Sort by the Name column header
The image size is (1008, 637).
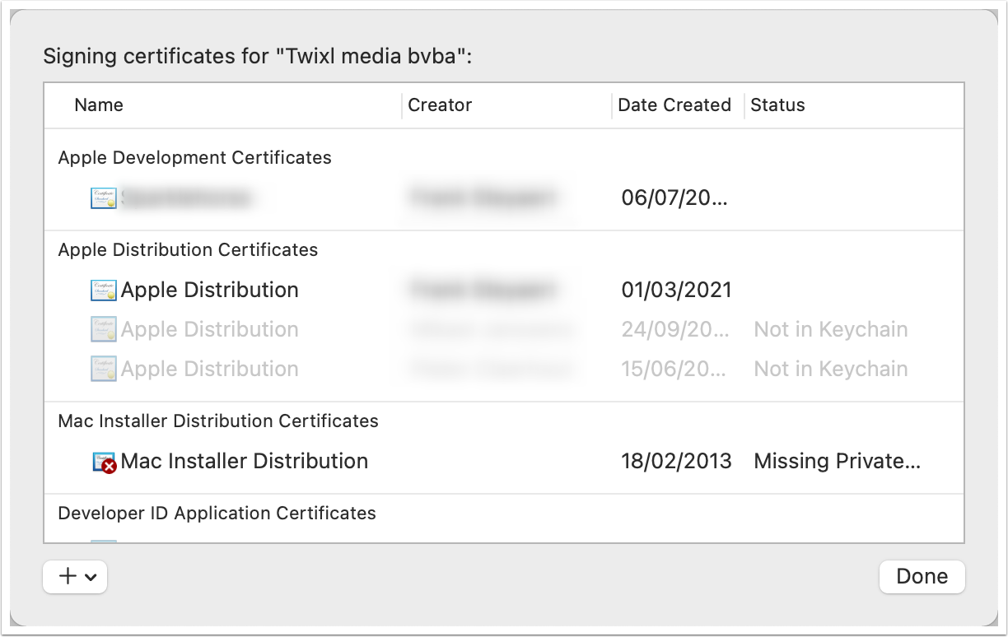99,105
